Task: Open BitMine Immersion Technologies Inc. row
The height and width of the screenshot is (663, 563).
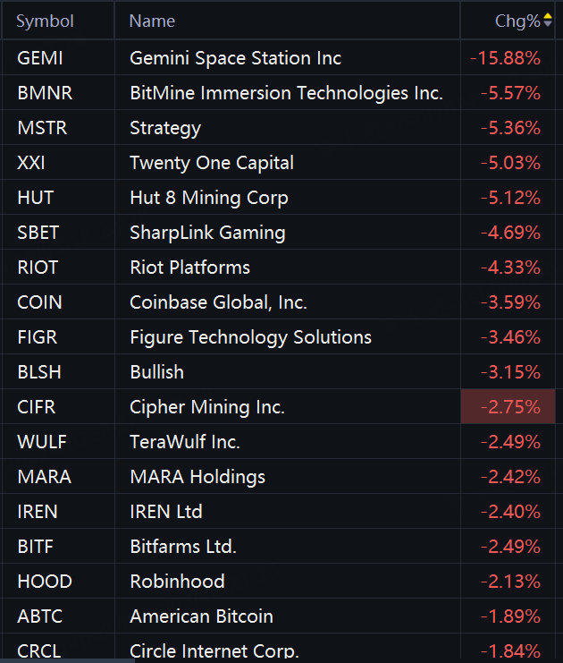Action: [286, 93]
